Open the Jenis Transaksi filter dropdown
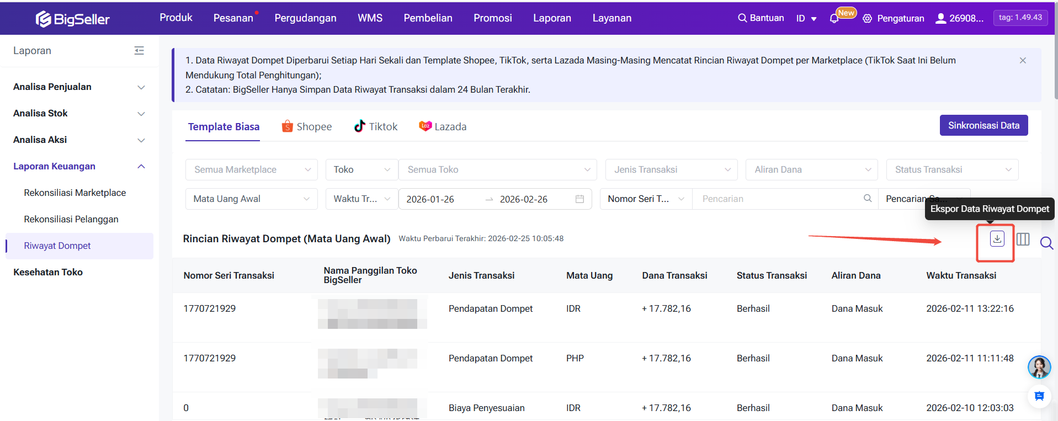 click(671, 170)
